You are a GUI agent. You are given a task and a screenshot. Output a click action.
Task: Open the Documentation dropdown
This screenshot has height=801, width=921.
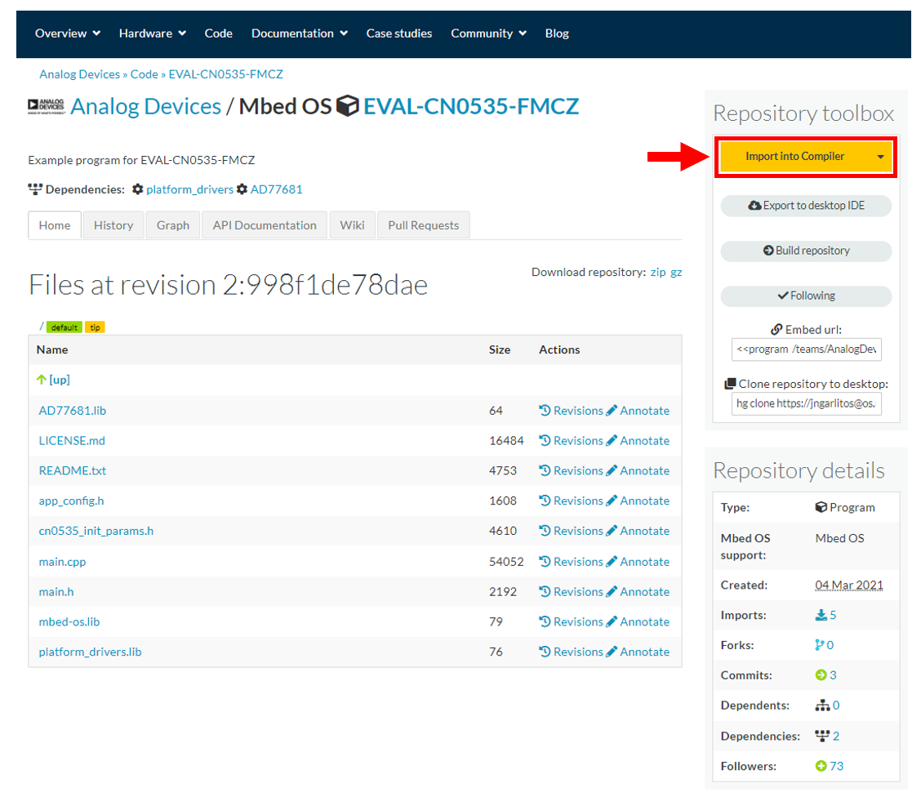point(300,33)
